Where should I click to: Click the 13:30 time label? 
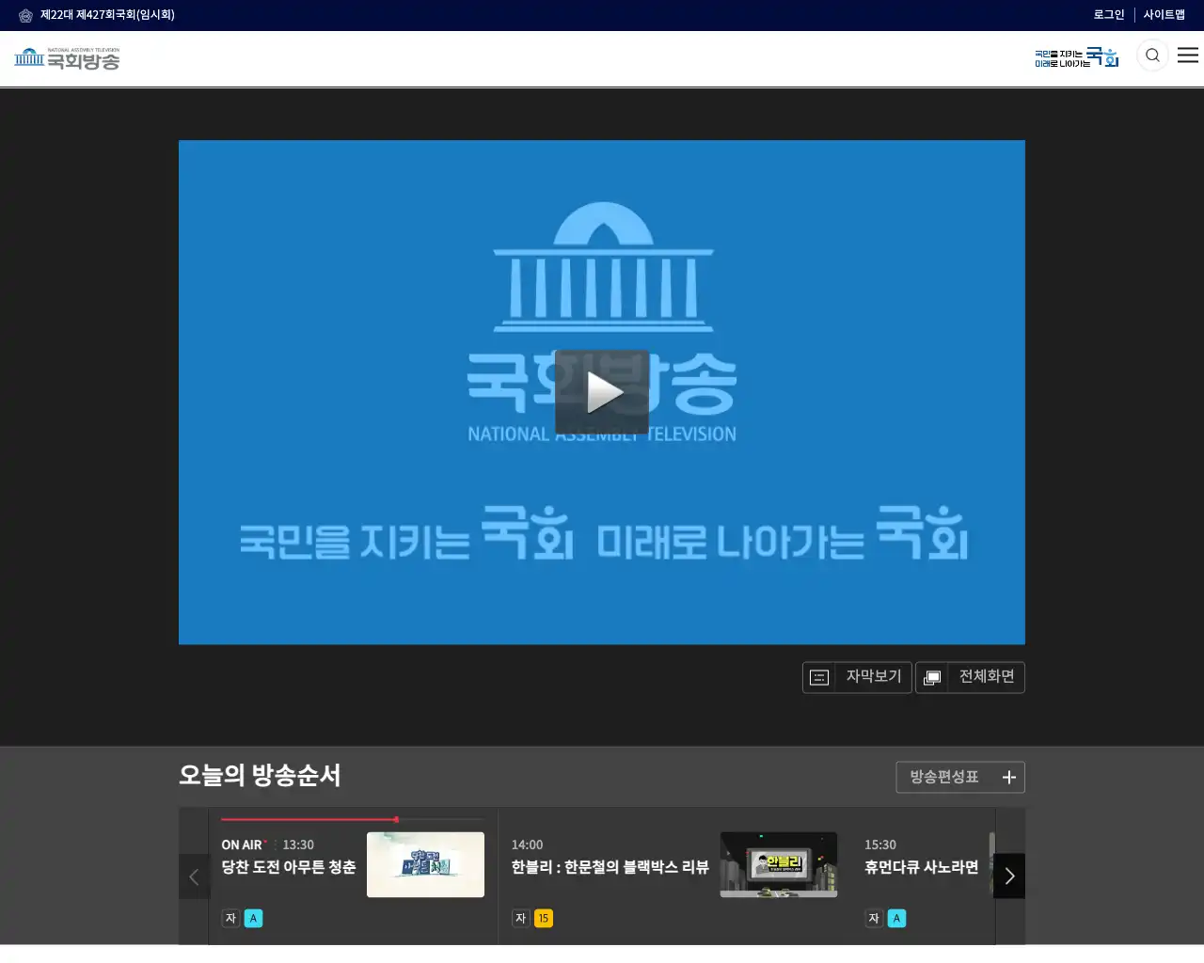[x=298, y=845]
